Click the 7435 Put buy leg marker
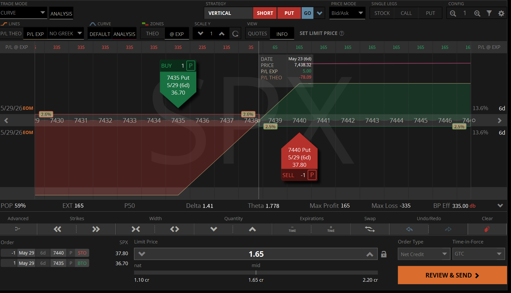Viewport: 511px width, 293px height. coord(178,84)
